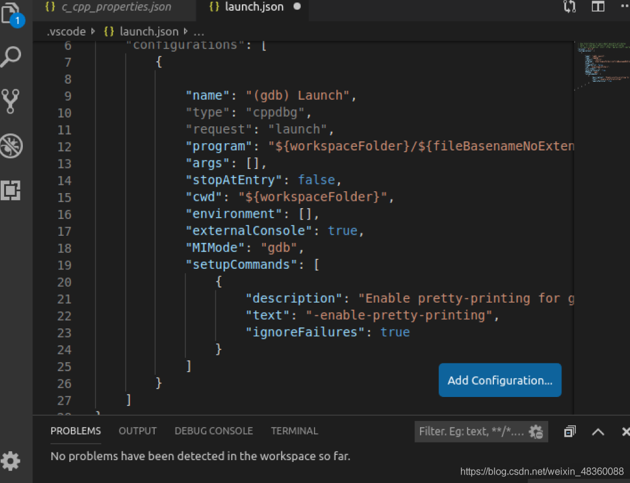Collapse all problems in the panel

pos(570,432)
